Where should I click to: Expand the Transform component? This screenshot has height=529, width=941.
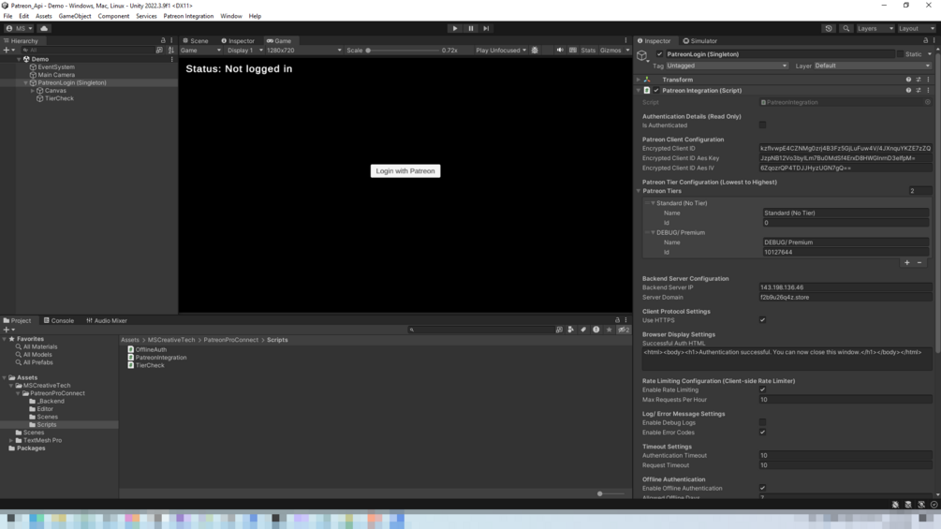pyautogui.click(x=639, y=80)
